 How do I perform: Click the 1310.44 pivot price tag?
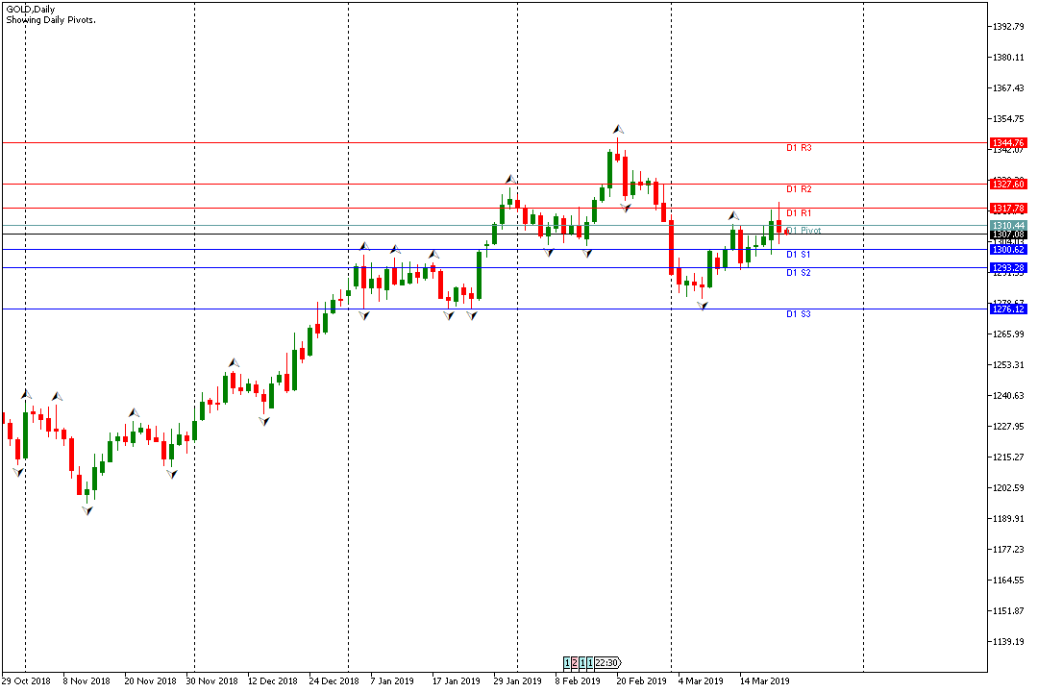point(1008,225)
